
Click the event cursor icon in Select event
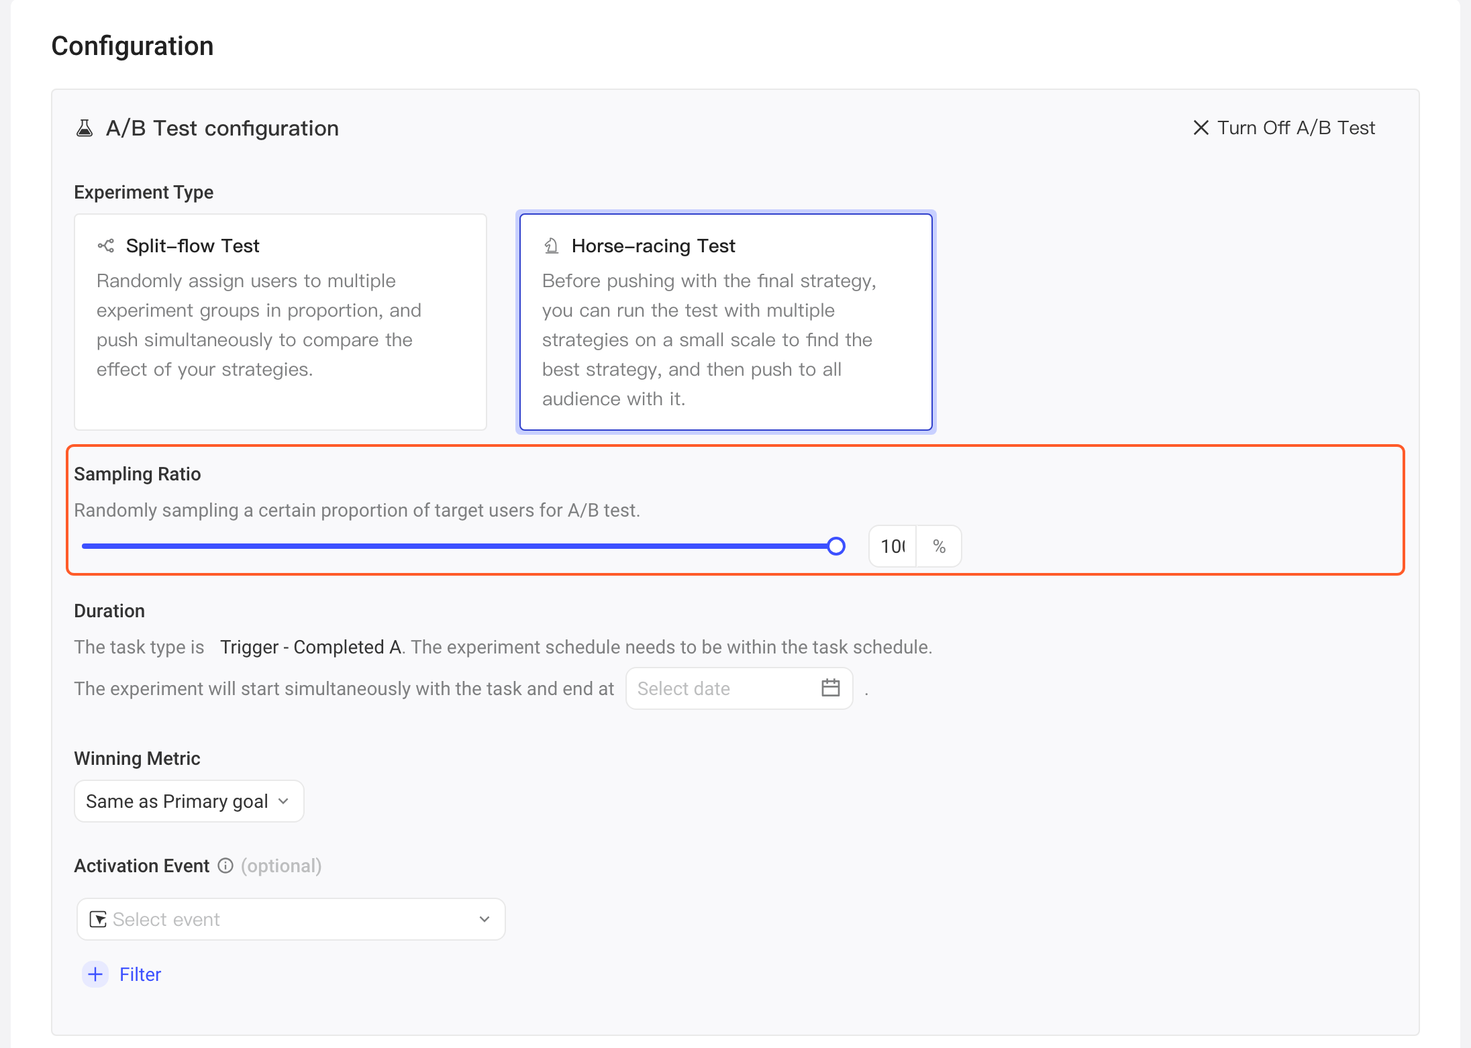[x=98, y=919]
